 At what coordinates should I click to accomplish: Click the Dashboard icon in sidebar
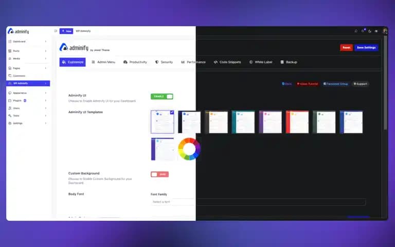coord(10,41)
